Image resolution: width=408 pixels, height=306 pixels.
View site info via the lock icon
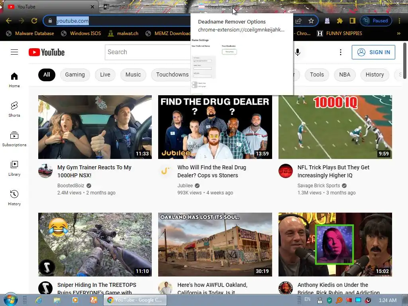pyautogui.click(x=51, y=21)
